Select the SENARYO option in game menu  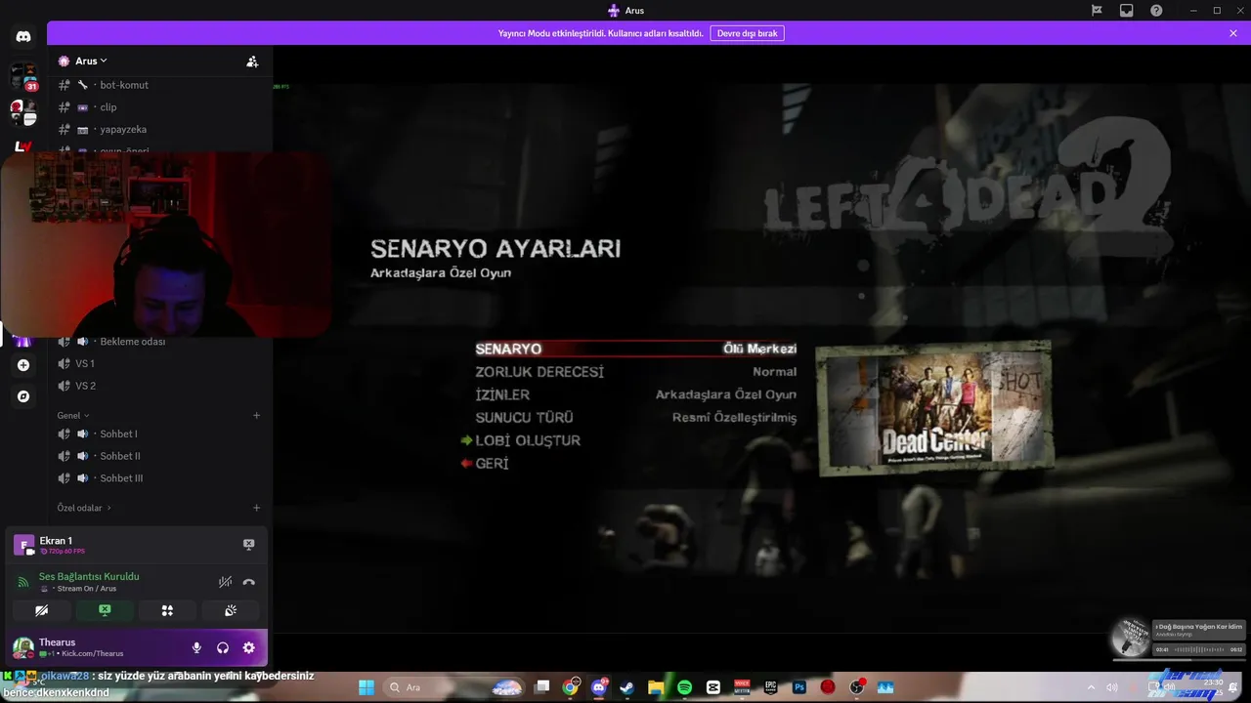pos(508,349)
